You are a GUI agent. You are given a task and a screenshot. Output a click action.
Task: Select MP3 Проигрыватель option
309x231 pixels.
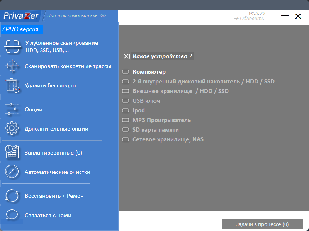click(x=156, y=120)
